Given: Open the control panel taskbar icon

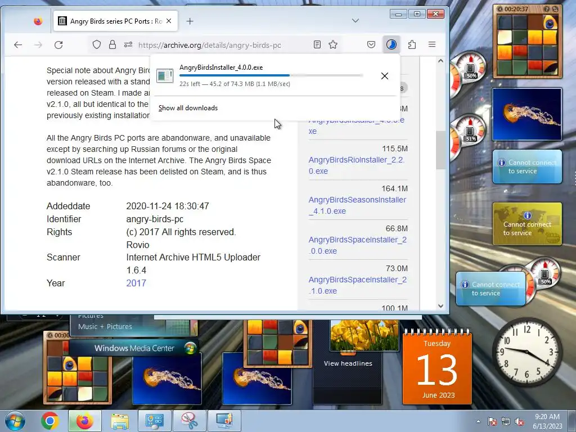Looking at the screenshot, I should 154,421.
